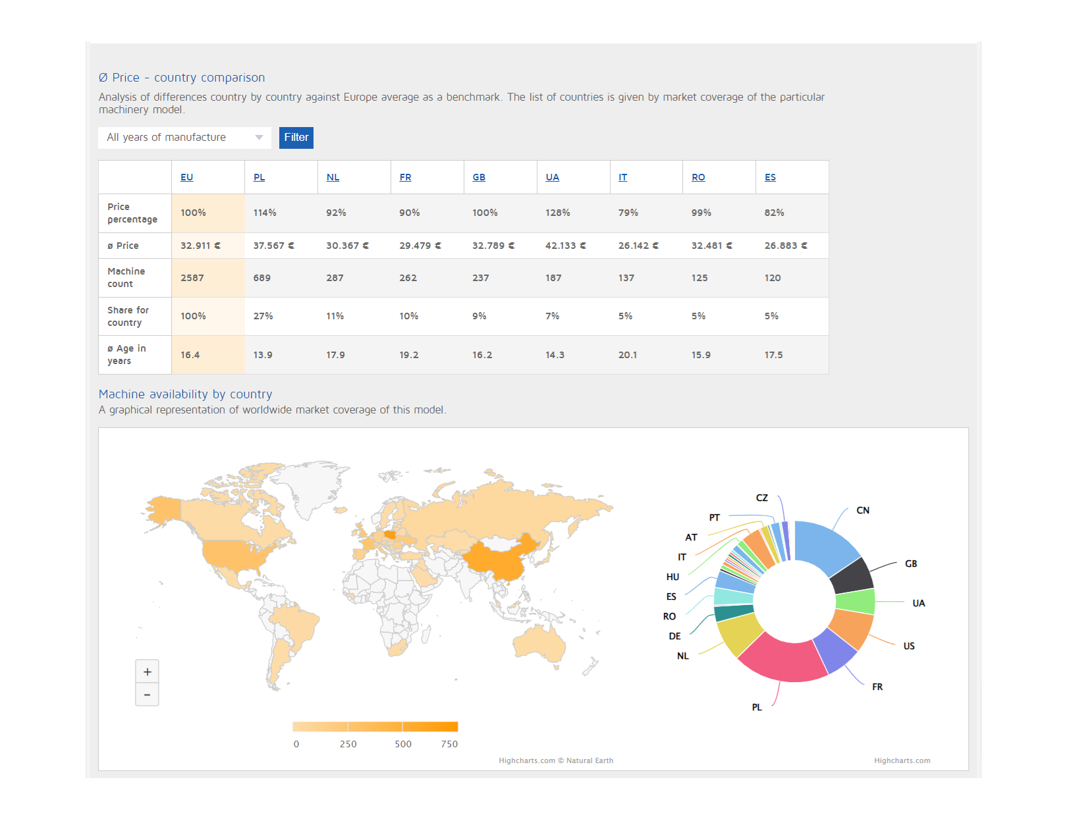Open the FR column link
The height and width of the screenshot is (819, 1069).
406,177
